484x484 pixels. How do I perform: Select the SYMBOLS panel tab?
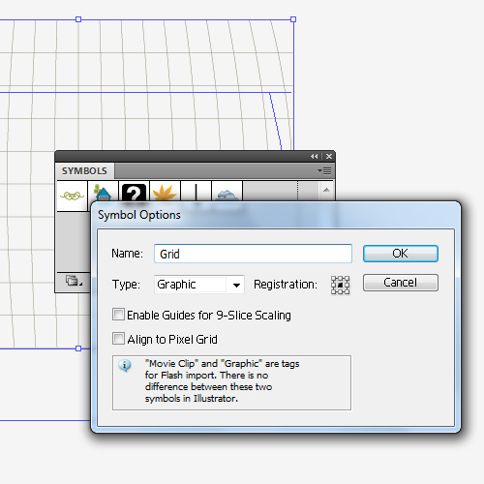(84, 170)
